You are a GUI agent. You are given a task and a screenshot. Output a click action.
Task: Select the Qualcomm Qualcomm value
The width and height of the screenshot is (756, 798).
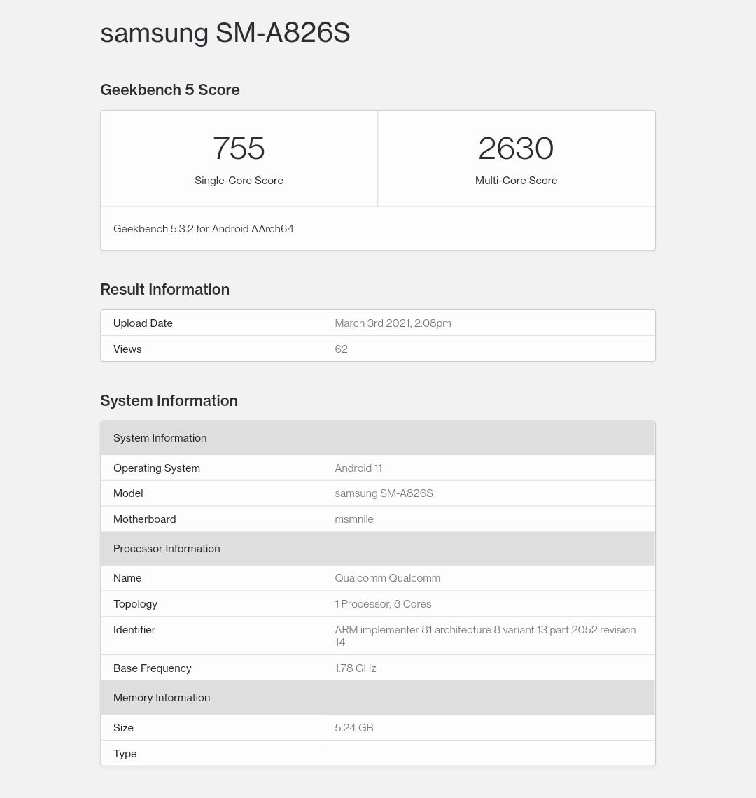(387, 578)
